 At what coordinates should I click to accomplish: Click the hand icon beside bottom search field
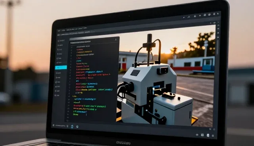pyautogui.click(x=67, y=126)
